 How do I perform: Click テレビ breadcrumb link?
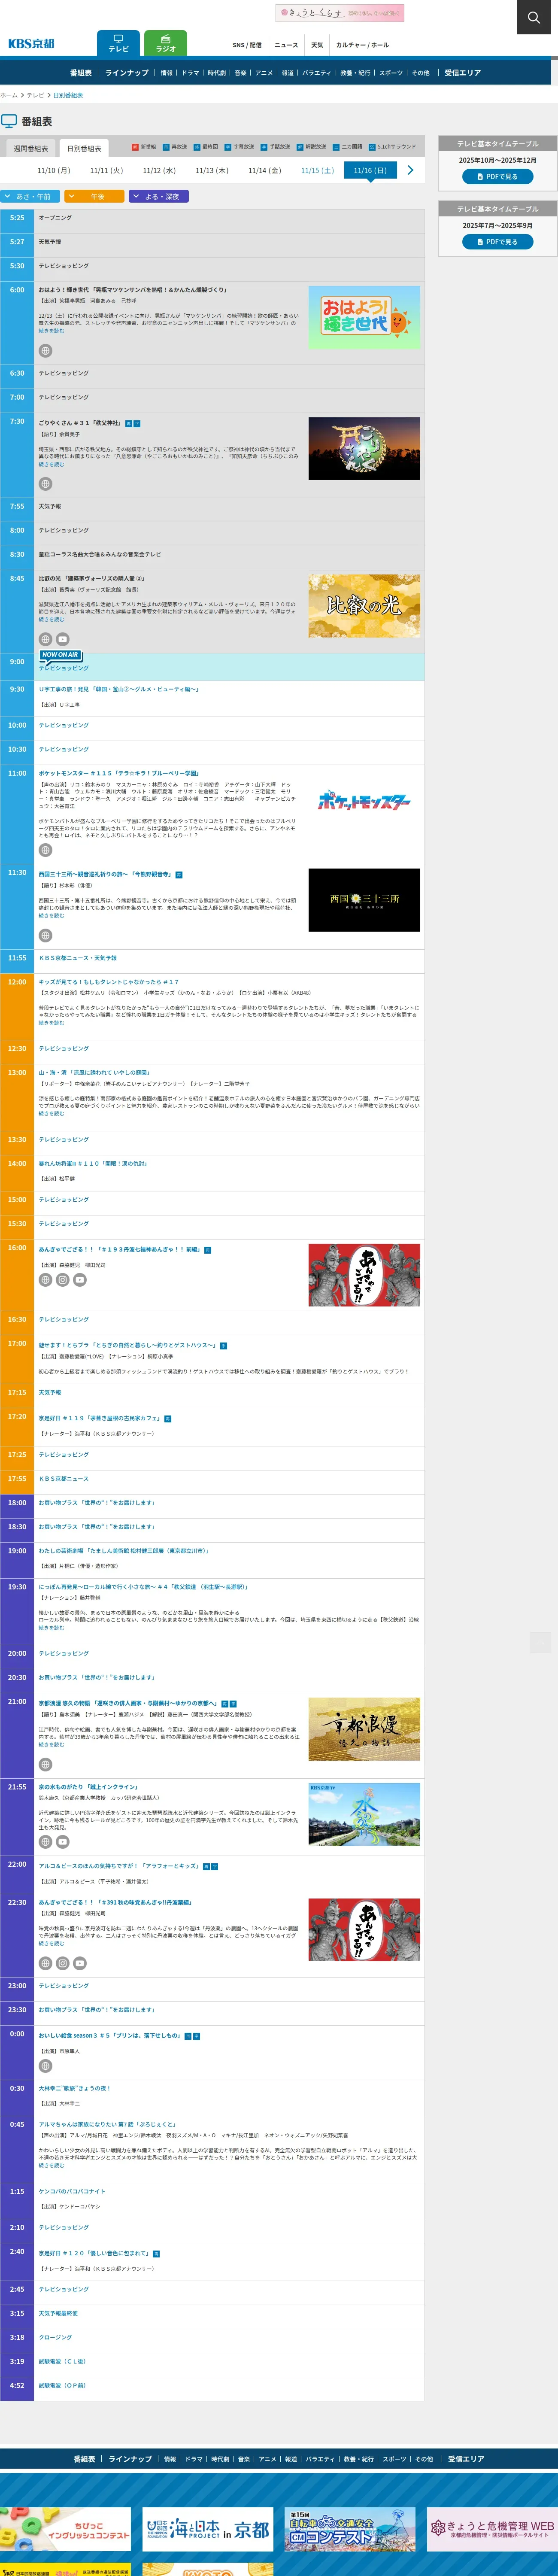tap(35, 95)
